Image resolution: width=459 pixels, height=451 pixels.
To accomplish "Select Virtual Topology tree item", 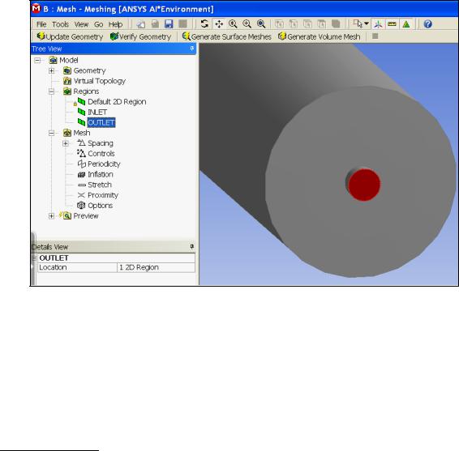I will click(x=100, y=81).
